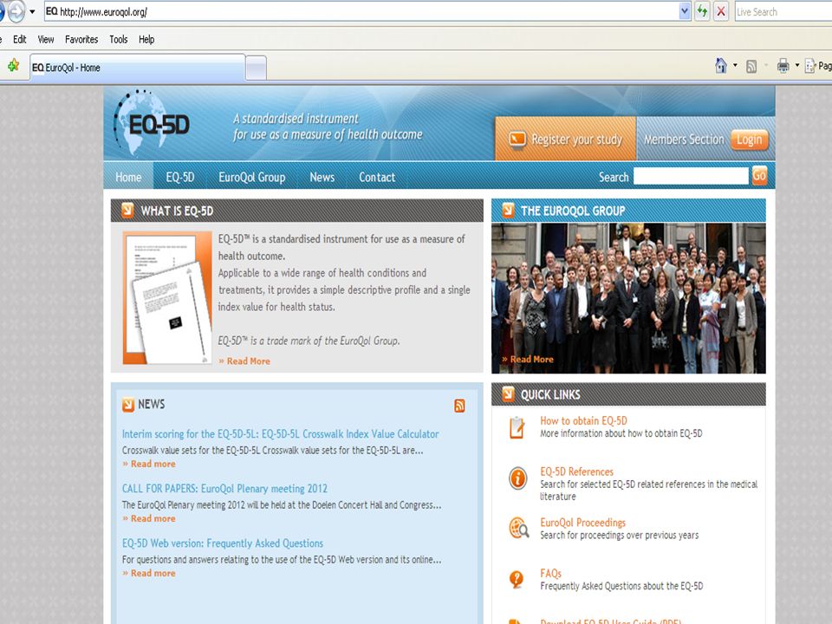Open News in the site navigation
The image size is (832, 624).
tap(322, 177)
